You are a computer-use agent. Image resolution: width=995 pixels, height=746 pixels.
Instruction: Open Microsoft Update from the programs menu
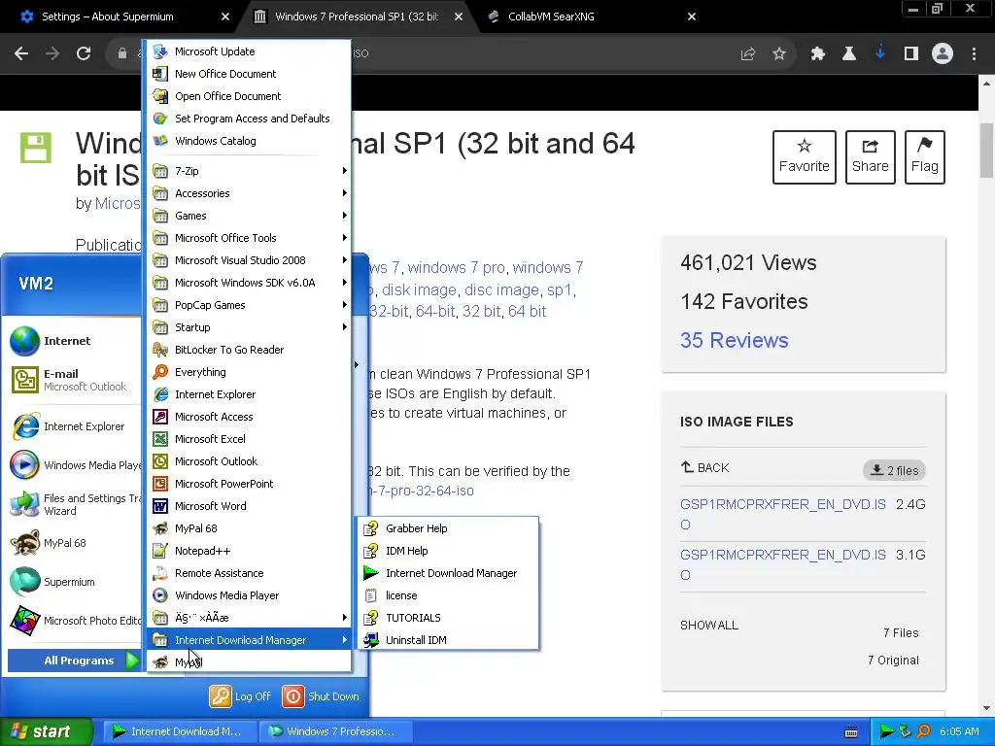point(249,51)
